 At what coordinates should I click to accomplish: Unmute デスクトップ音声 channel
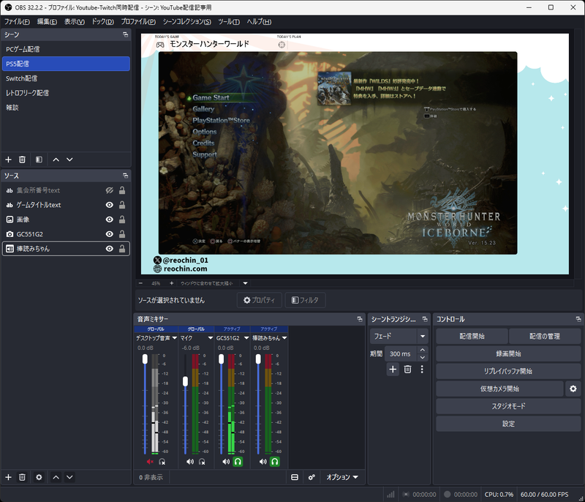click(x=150, y=462)
